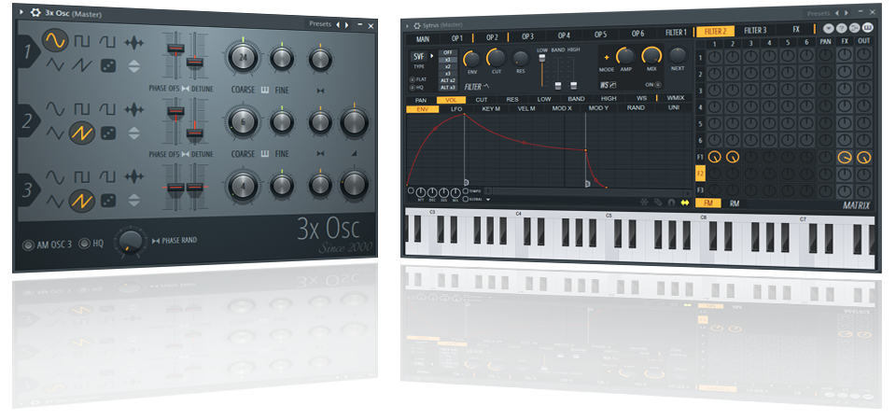The image size is (896, 420).
Task: Open Sytrus plugin gear settings
Action: (416, 25)
